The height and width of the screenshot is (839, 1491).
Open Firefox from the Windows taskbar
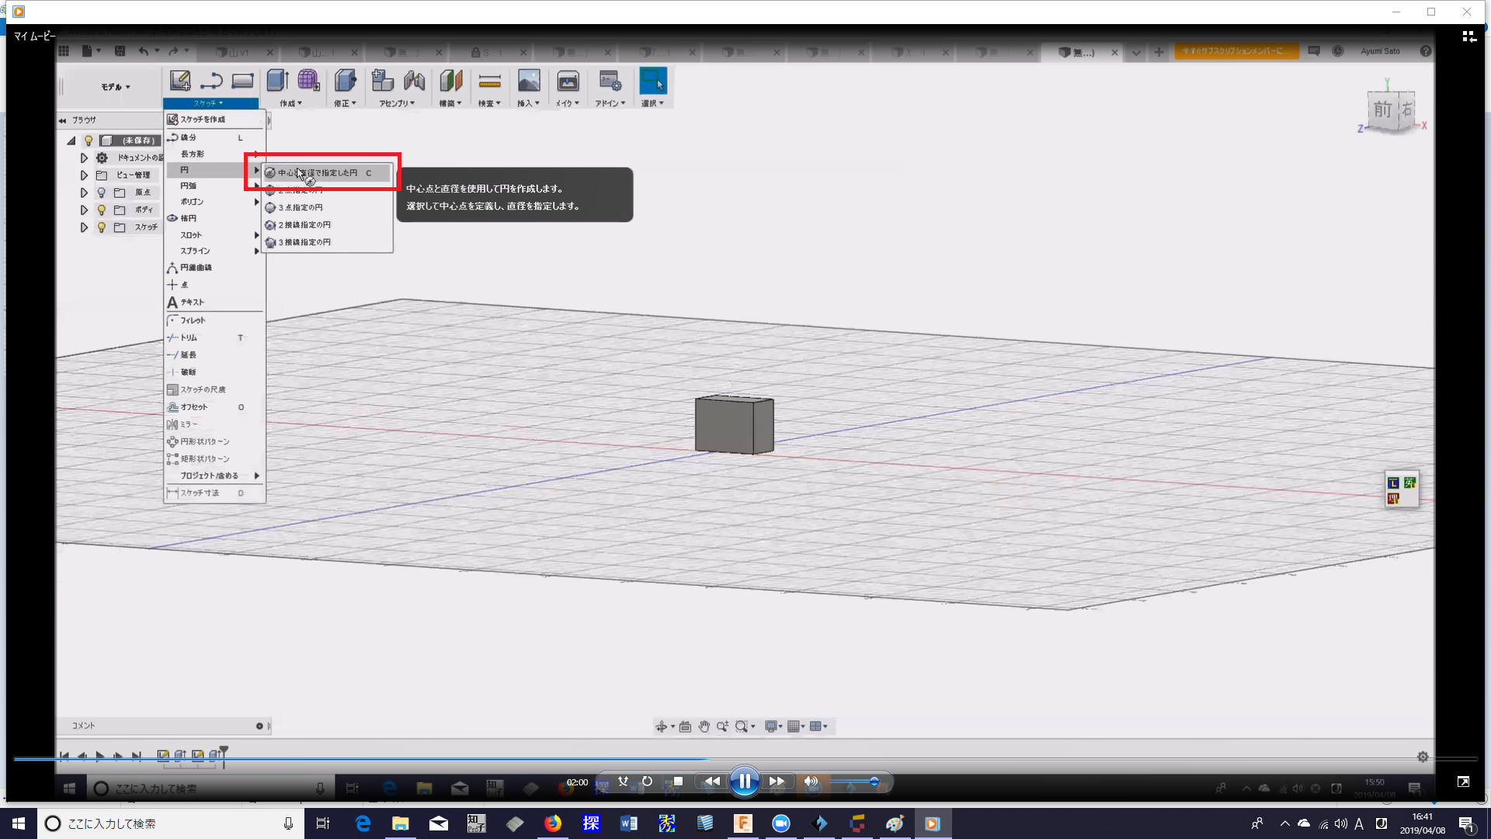click(553, 823)
